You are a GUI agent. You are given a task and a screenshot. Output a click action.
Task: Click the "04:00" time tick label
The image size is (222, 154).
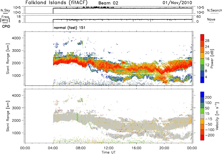coord(53,148)
